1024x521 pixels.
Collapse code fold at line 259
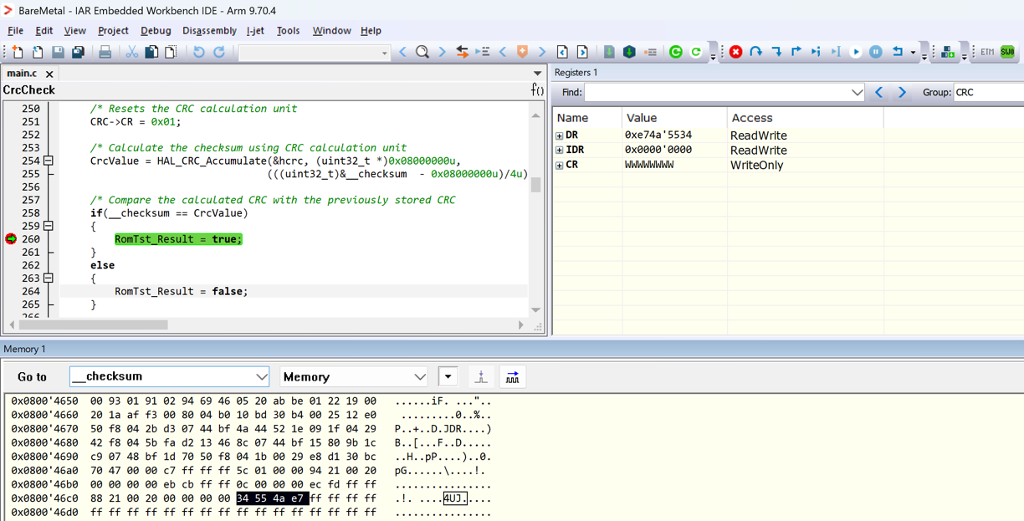click(x=49, y=226)
